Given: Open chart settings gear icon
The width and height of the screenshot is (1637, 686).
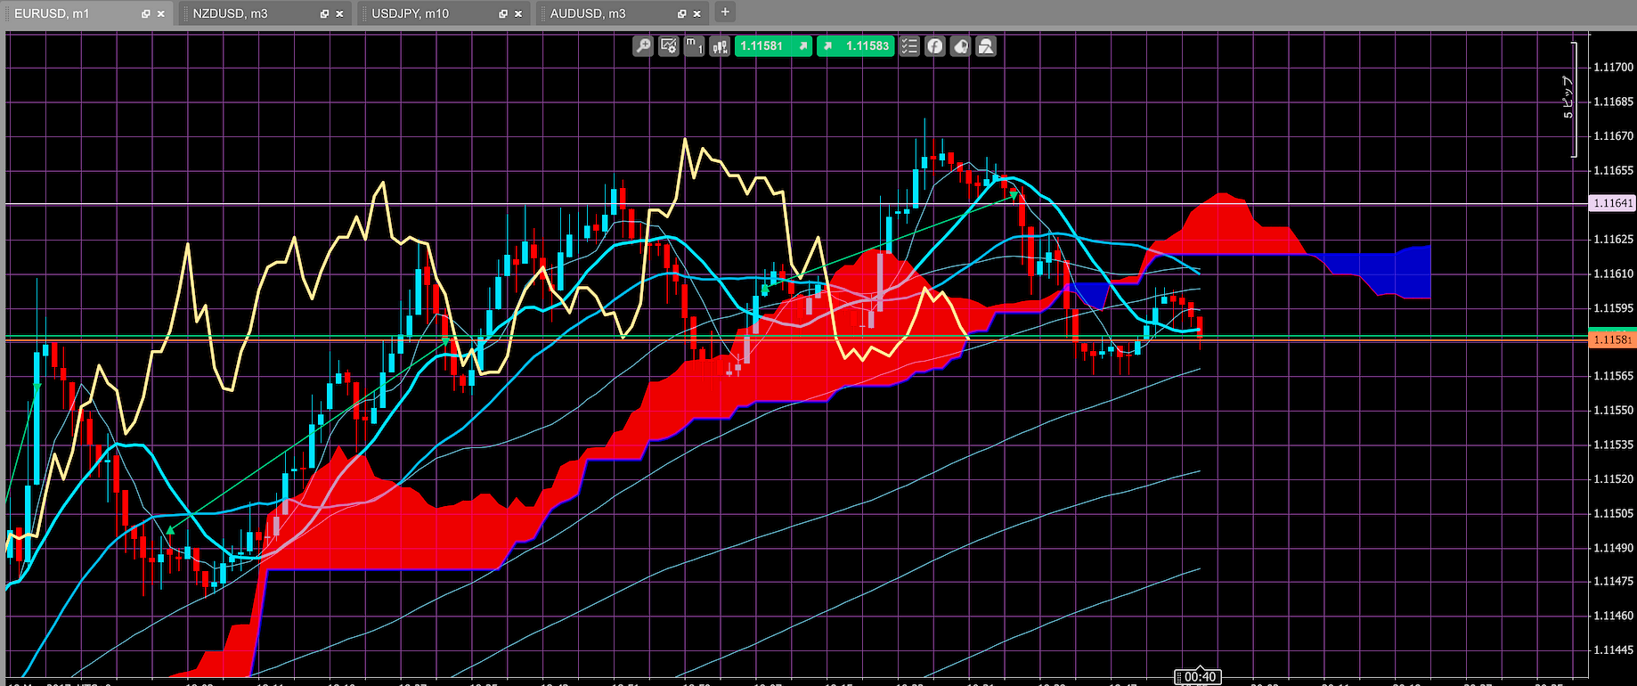Looking at the screenshot, I should [669, 46].
